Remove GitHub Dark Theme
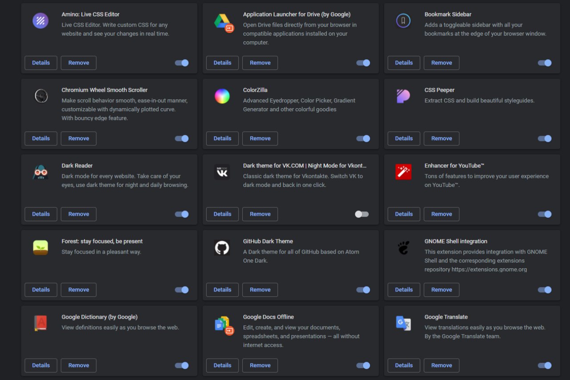Image resolution: width=570 pixels, height=380 pixels. pyautogui.click(x=260, y=290)
